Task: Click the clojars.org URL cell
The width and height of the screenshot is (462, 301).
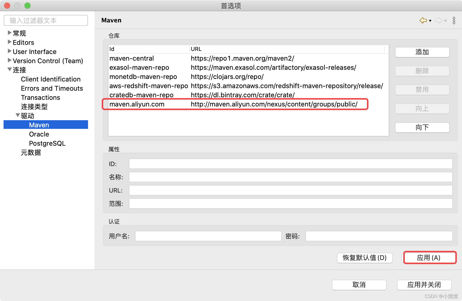Action: (x=227, y=77)
